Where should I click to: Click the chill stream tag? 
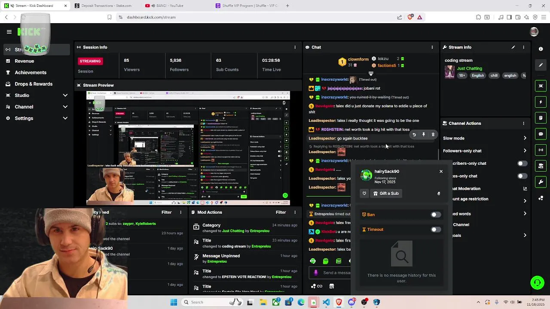(x=494, y=76)
